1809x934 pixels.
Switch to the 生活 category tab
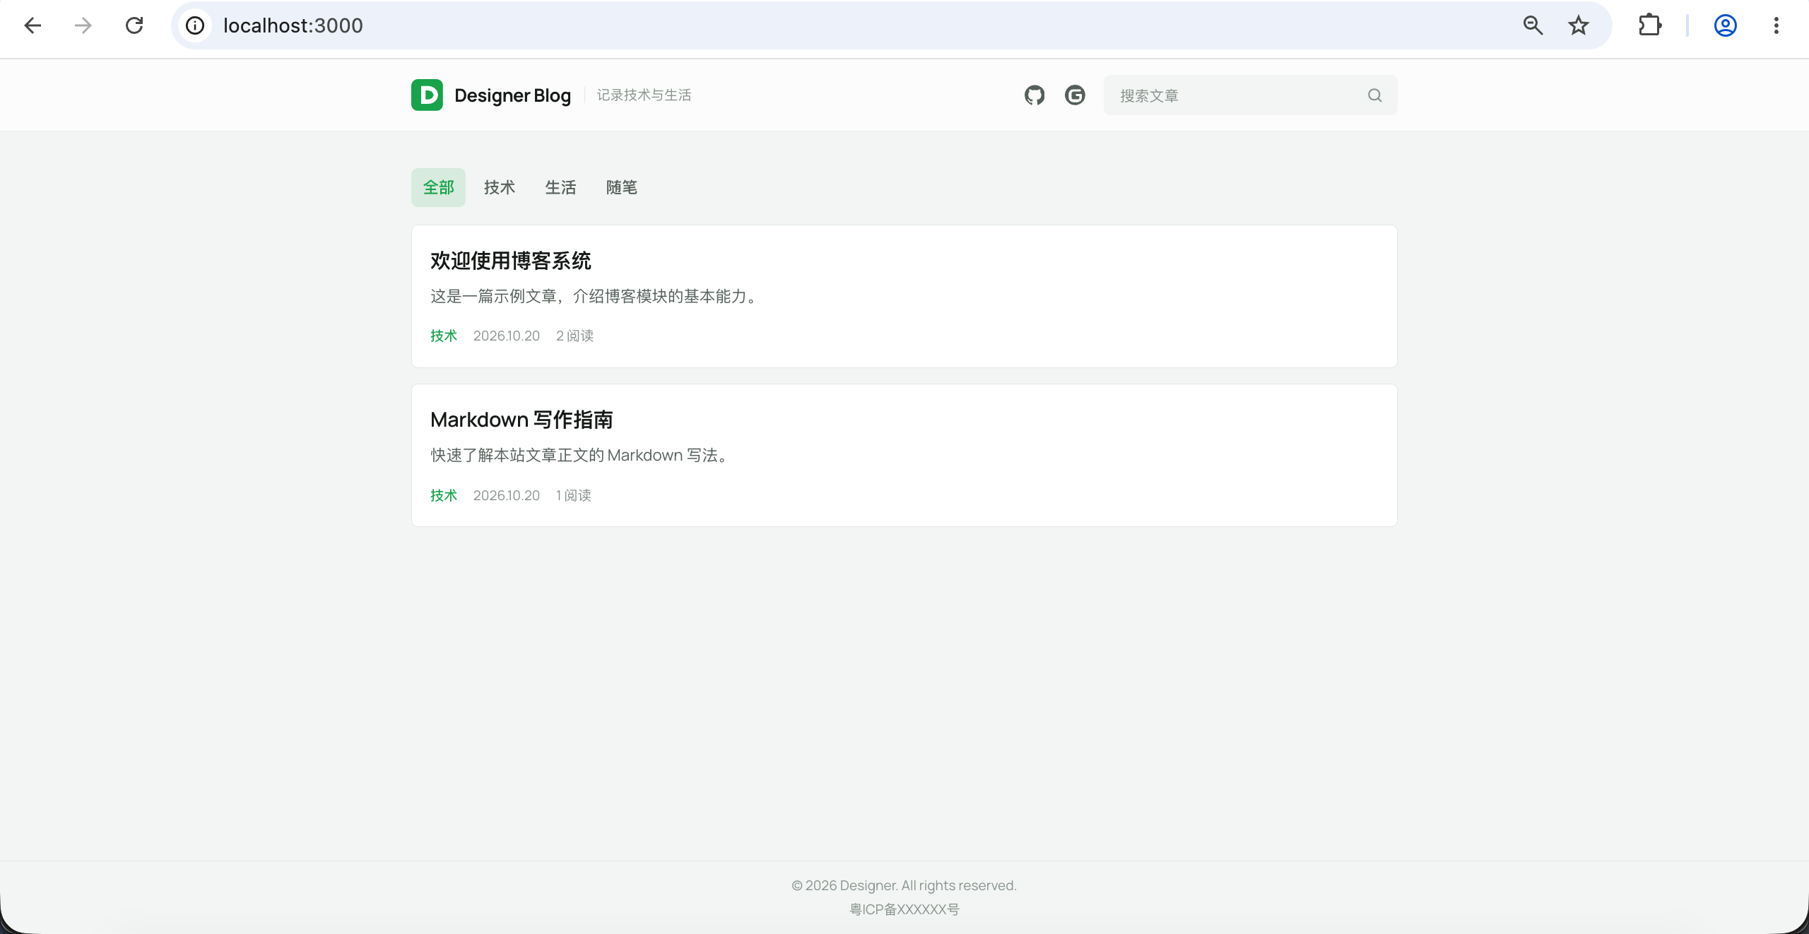pos(560,187)
